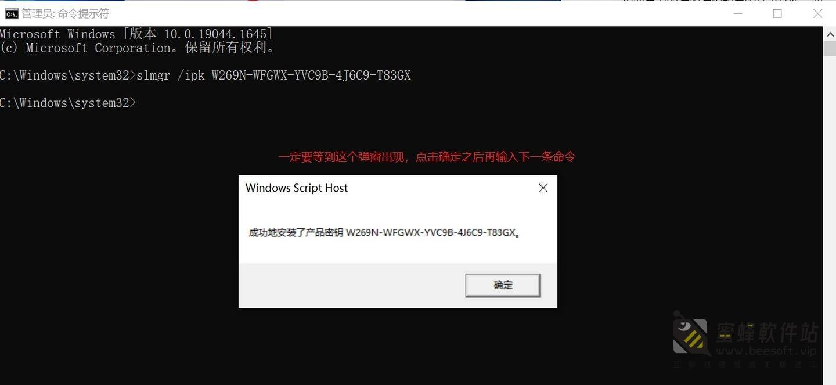The image size is (836, 385).
Task: Click the scrollbar up arrow
Action: pos(829,34)
